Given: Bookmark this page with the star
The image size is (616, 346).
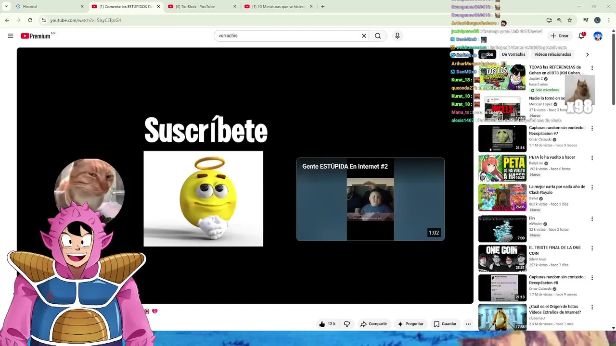Looking at the screenshot, I should (x=570, y=20).
